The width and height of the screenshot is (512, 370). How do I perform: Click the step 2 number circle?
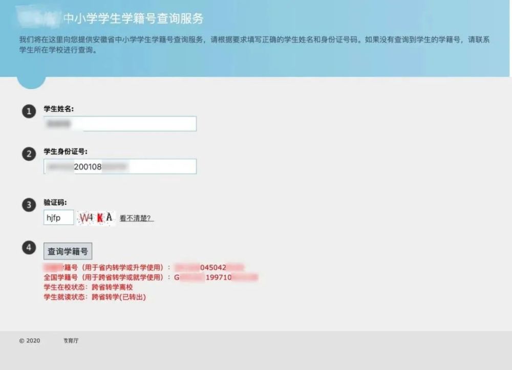coord(29,154)
